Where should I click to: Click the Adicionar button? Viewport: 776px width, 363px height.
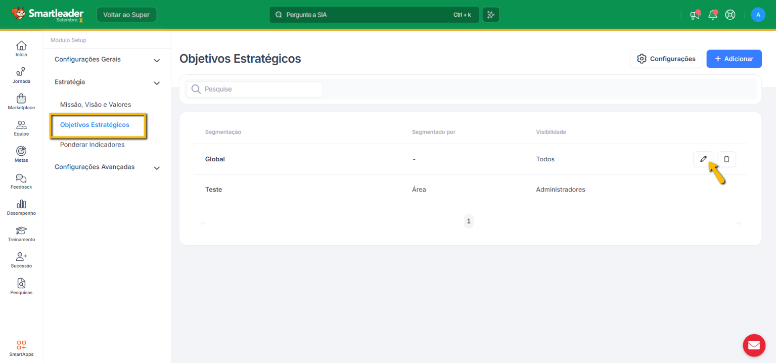click(x=734, y=59)
